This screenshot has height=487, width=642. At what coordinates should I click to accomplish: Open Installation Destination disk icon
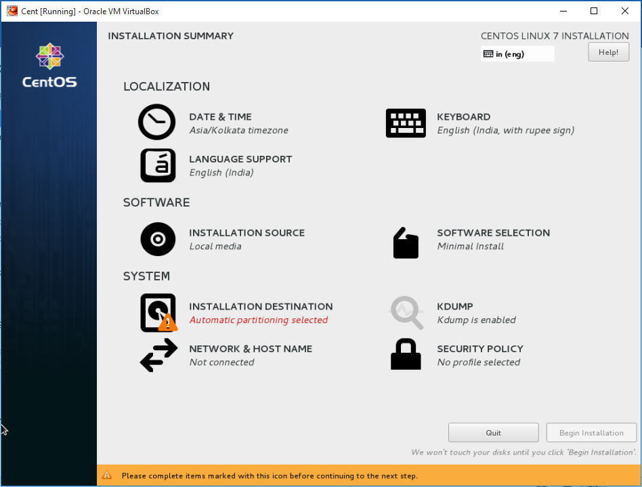159,313
